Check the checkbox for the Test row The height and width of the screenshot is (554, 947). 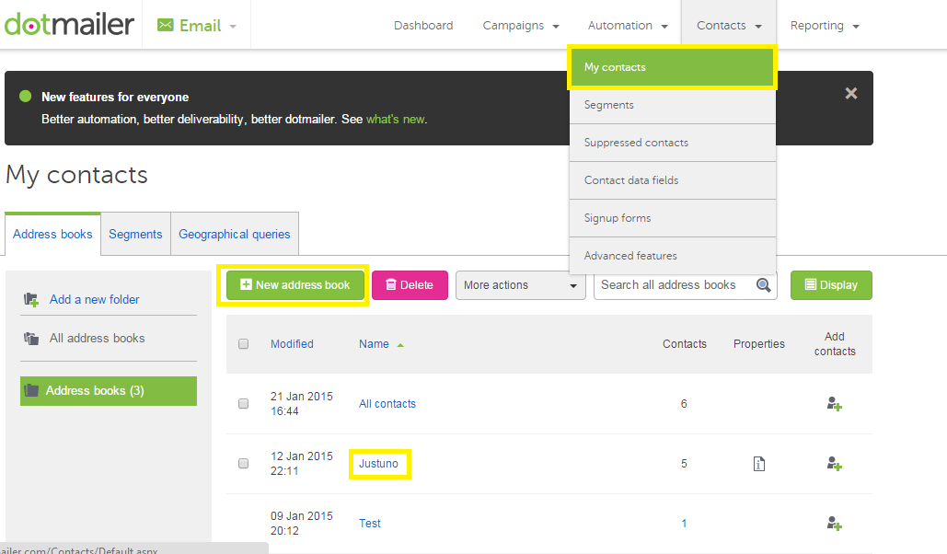tap(243, 523)
